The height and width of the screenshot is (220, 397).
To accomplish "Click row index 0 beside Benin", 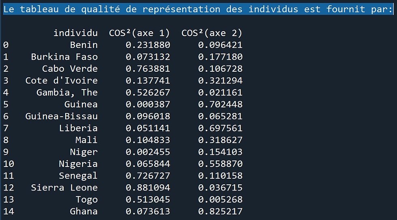I will pos(6,45).
